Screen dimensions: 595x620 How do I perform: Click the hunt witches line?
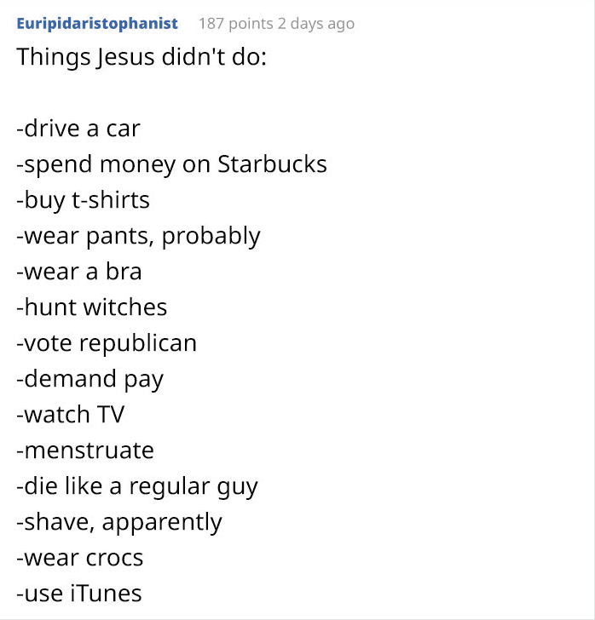click(92, 307)
